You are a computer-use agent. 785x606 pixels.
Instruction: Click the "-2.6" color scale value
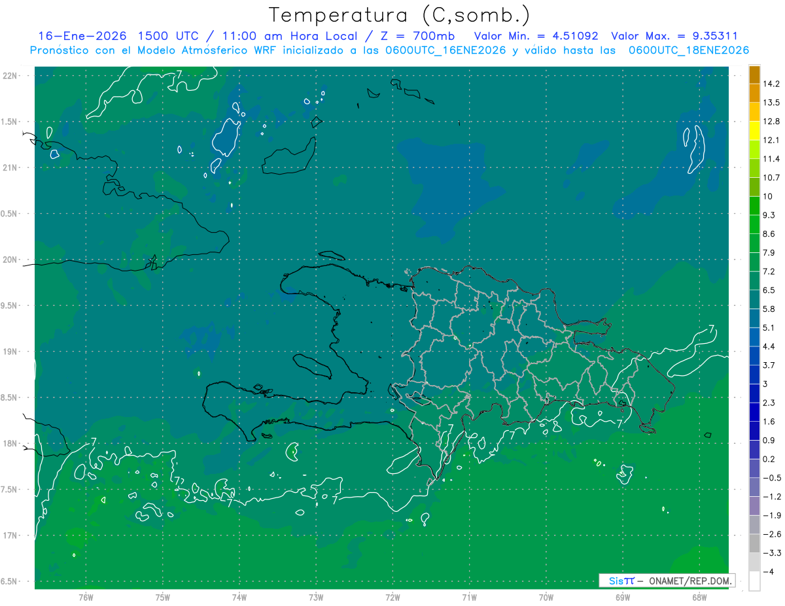771,534
